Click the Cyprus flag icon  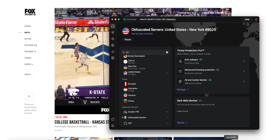(x=125, y=62)
